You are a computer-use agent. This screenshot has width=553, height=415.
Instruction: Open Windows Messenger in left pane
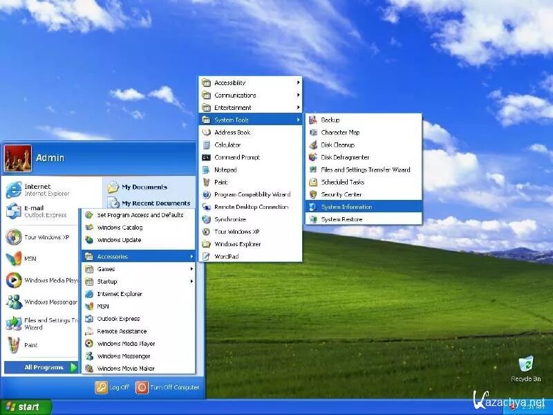click(x=41, y=302)
